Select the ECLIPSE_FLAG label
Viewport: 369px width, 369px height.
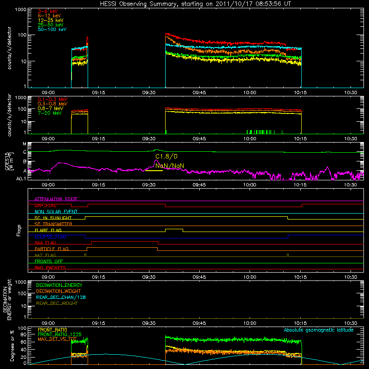[50, 237]
